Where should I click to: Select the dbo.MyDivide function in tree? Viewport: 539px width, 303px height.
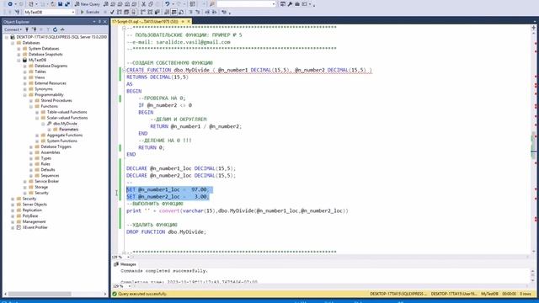click(65, 124)
